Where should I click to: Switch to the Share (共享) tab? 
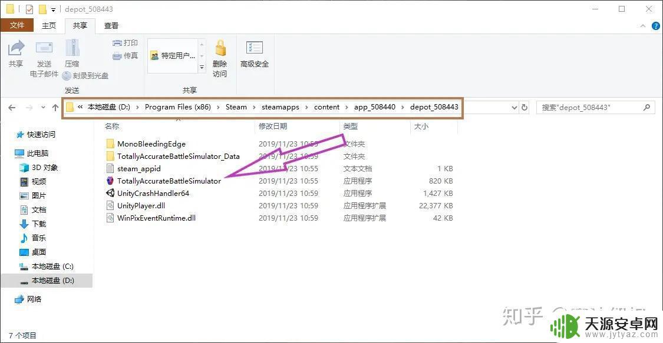point(80,26)
